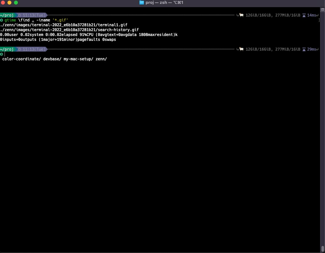Click the green prompt arrow icon at cursor line
Image resolution: width=325 pixels, height=253 pixels.
pos(1,54)
